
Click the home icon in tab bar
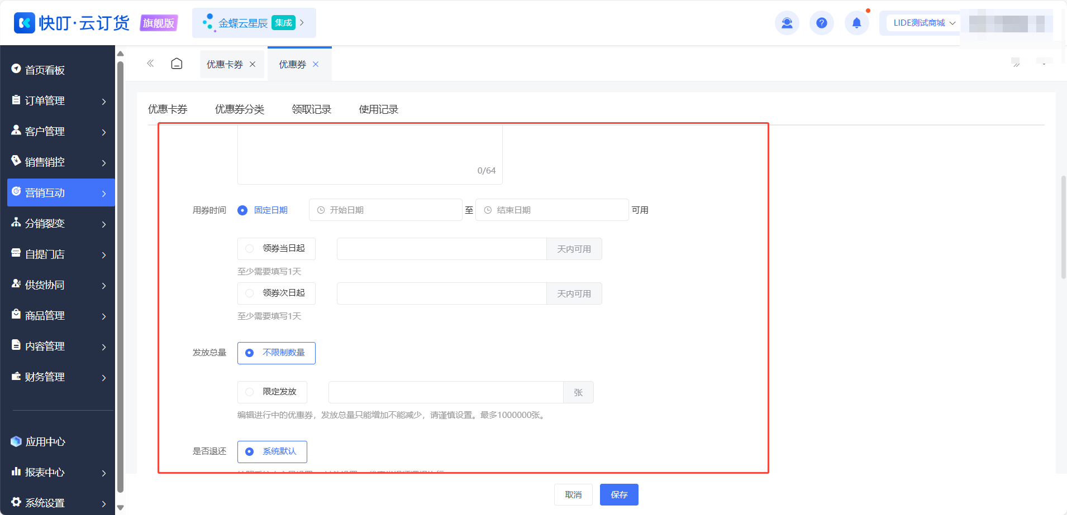click(x=177, y=64)
